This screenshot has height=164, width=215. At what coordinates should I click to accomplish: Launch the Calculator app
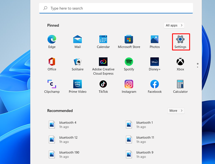[x=180, y=84]
